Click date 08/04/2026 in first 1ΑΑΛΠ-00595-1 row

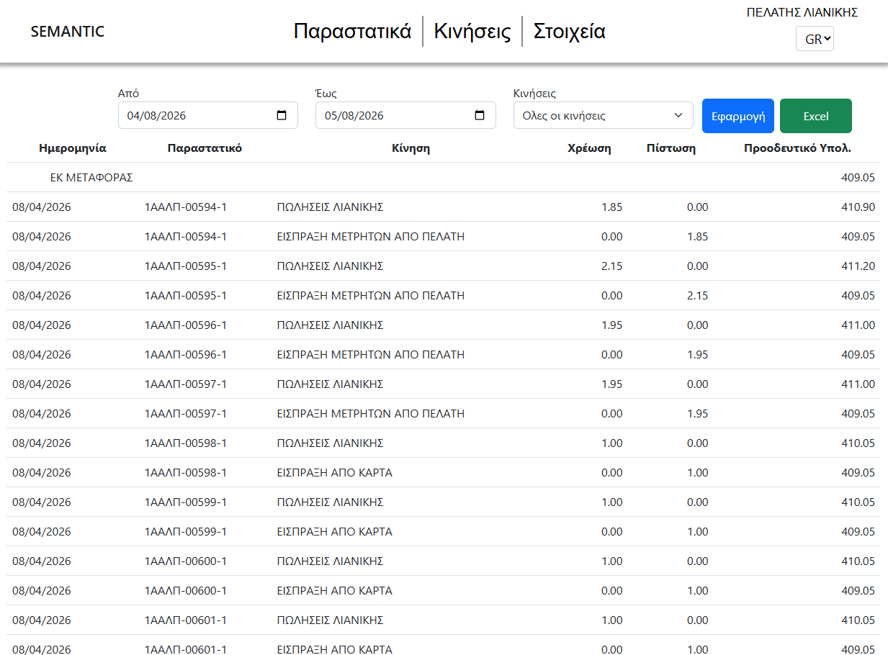pyautogui.click(x=42, y=266)
